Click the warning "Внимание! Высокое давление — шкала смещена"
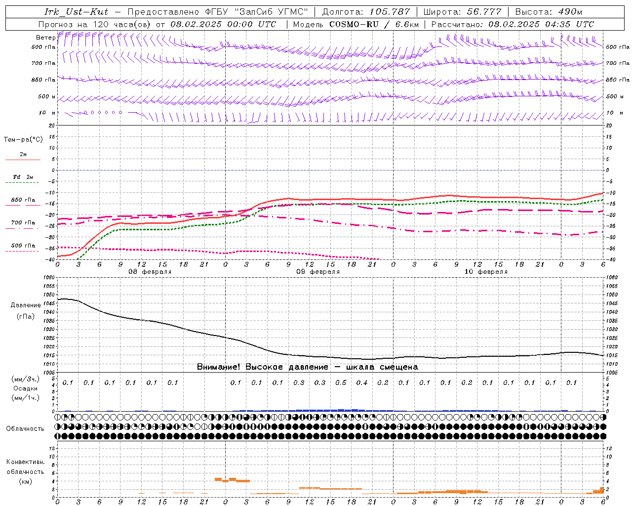Screen dimensions: 632x506 308,367
